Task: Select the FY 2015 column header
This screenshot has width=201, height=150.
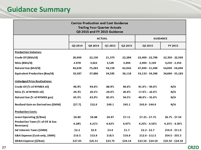Action: click(x=173, y=46)
